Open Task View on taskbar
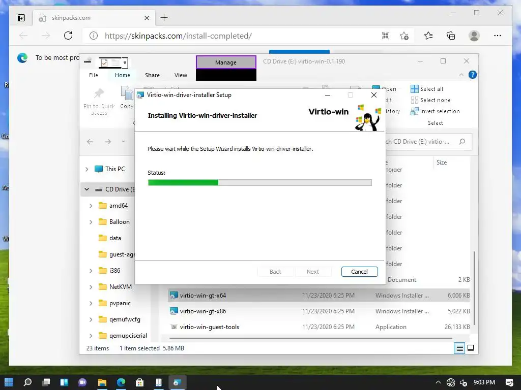521x390 pixels. pyautogui.click(x=46, y=382)
